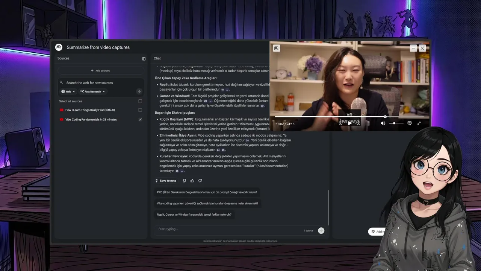
Task: Open citation 20 at the end of the Cursor ve Windsurf bullet
Action: [262, 106]
